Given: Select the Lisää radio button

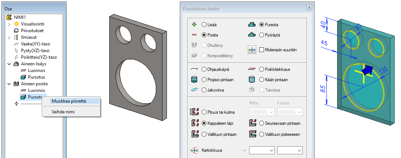Looking at the screenshot, I should point(204,25).
